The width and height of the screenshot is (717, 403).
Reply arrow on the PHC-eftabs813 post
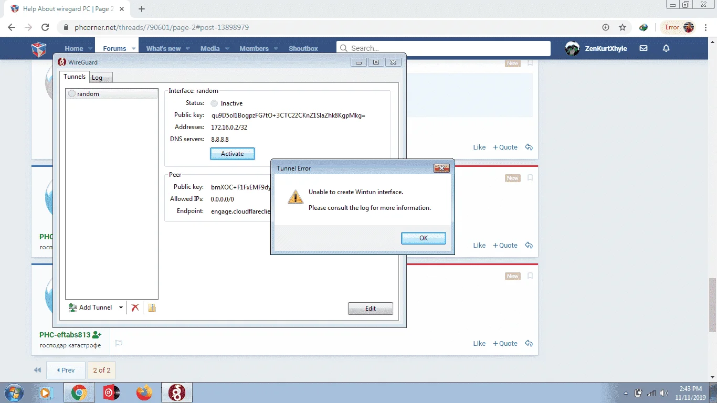coord(529,343)
